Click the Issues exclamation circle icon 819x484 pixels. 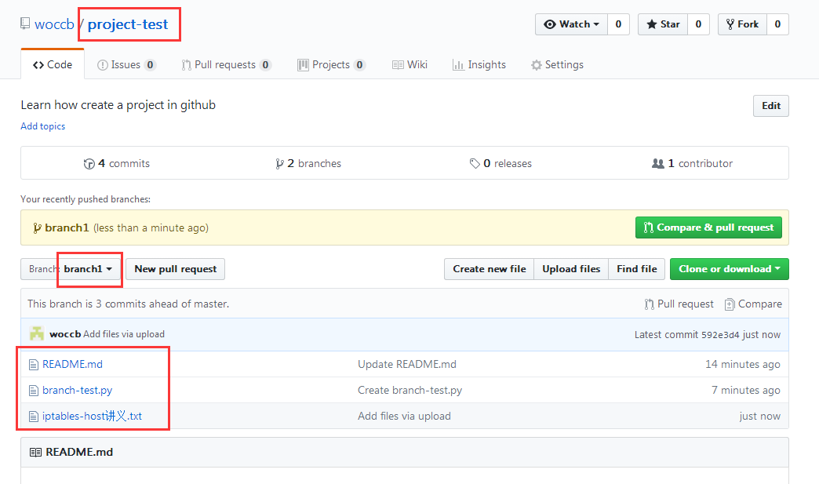tap(102, 65)
